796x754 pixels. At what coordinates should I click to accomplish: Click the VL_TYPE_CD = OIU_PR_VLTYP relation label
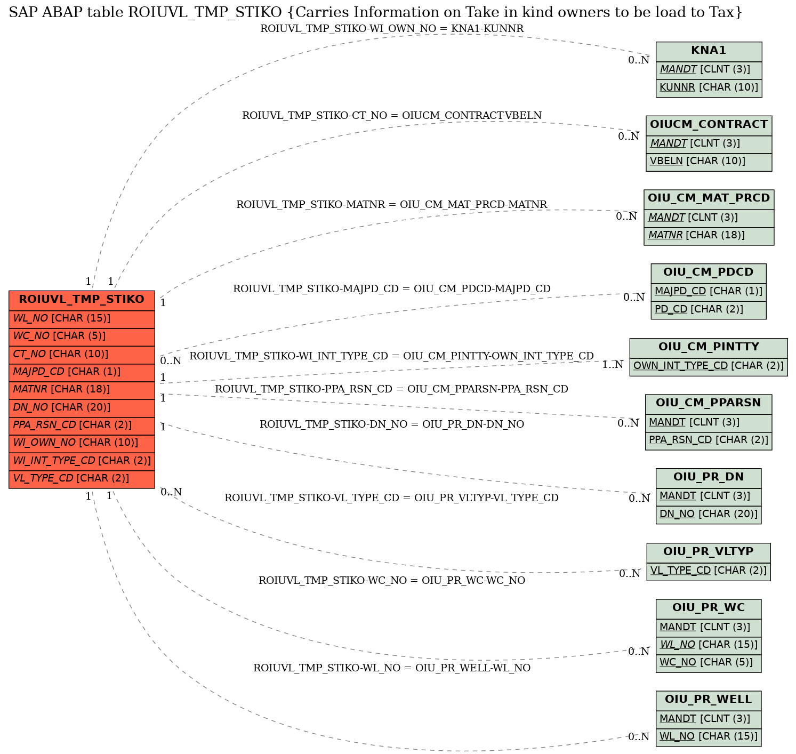392,498
